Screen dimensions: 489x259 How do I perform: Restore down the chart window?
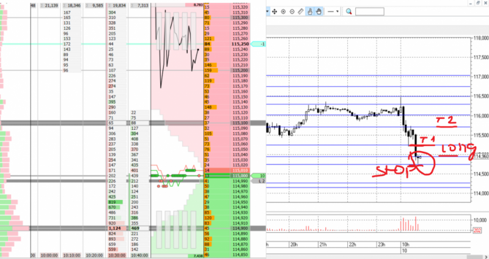coord(479,2)
